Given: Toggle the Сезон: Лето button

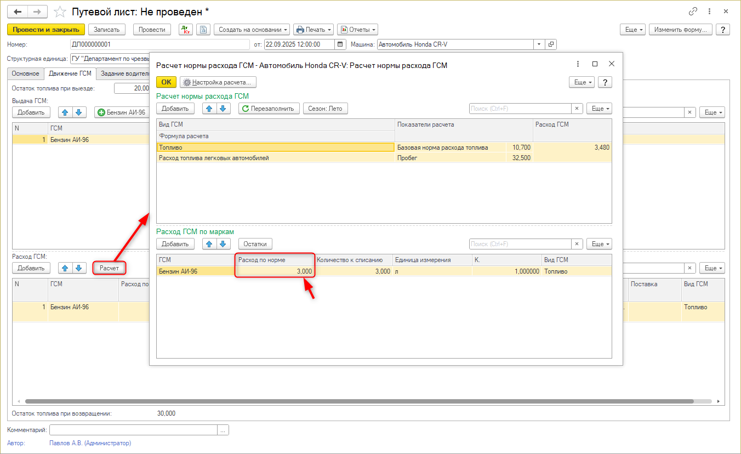Looking at the screenshot, I should pos(325,109).
